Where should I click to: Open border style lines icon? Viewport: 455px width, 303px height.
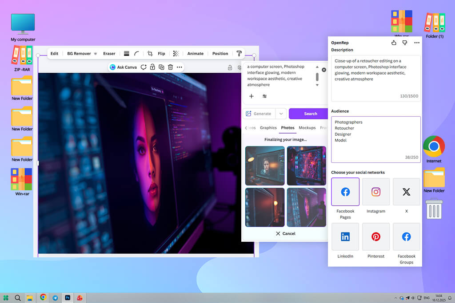[127, 54]
